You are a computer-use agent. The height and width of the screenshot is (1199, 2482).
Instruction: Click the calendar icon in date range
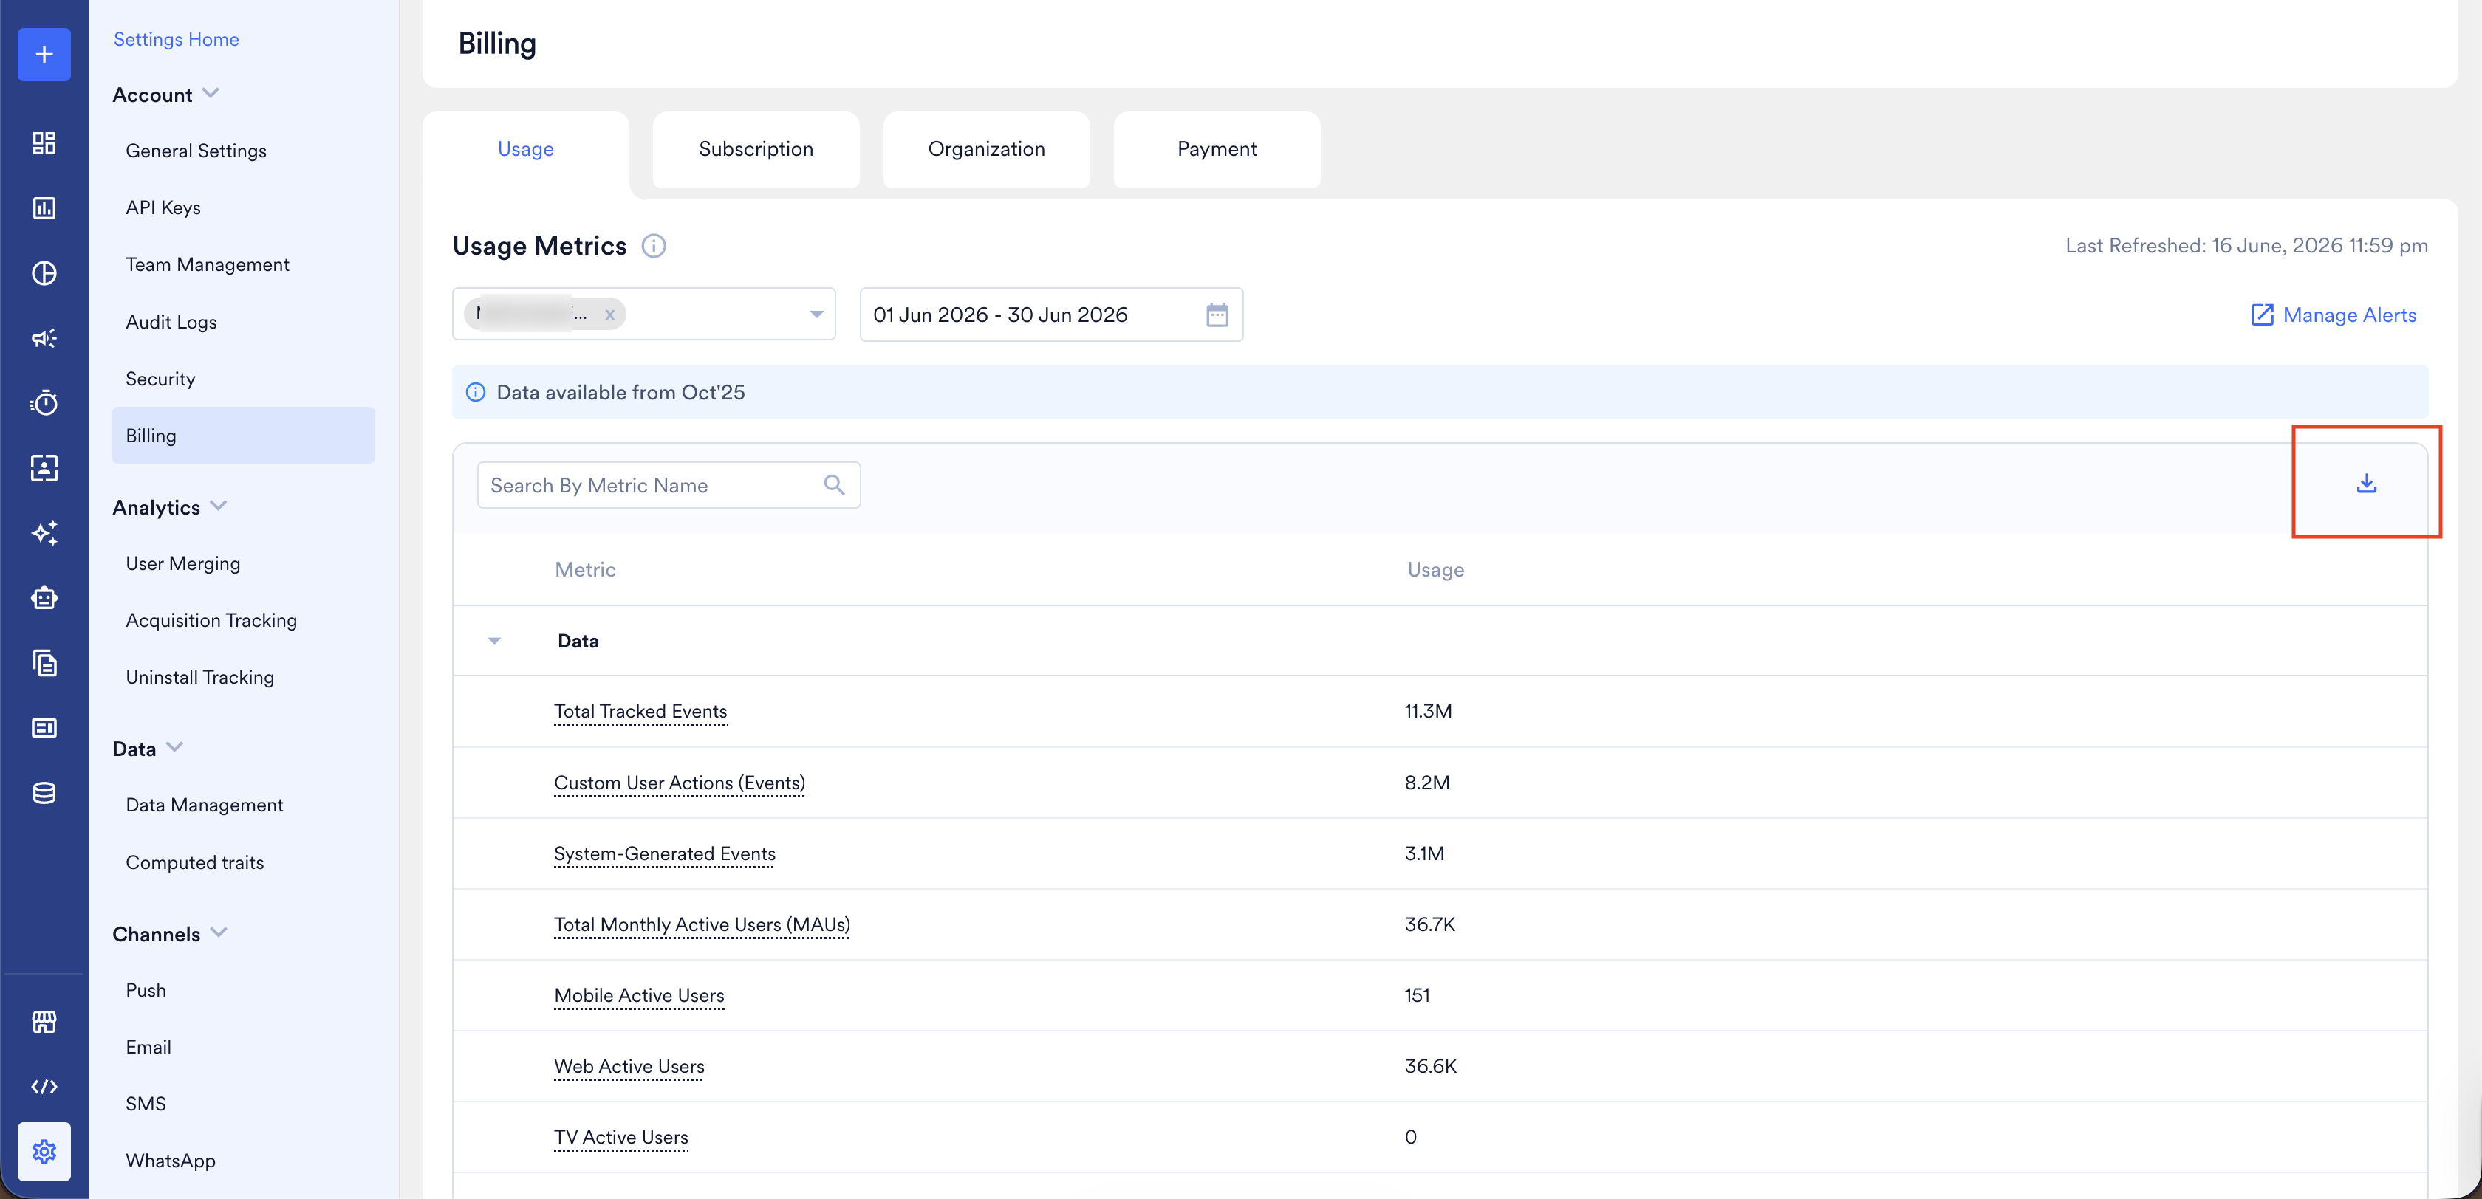(x=1217, y=315)
